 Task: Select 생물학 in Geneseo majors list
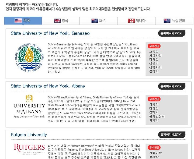154,63
